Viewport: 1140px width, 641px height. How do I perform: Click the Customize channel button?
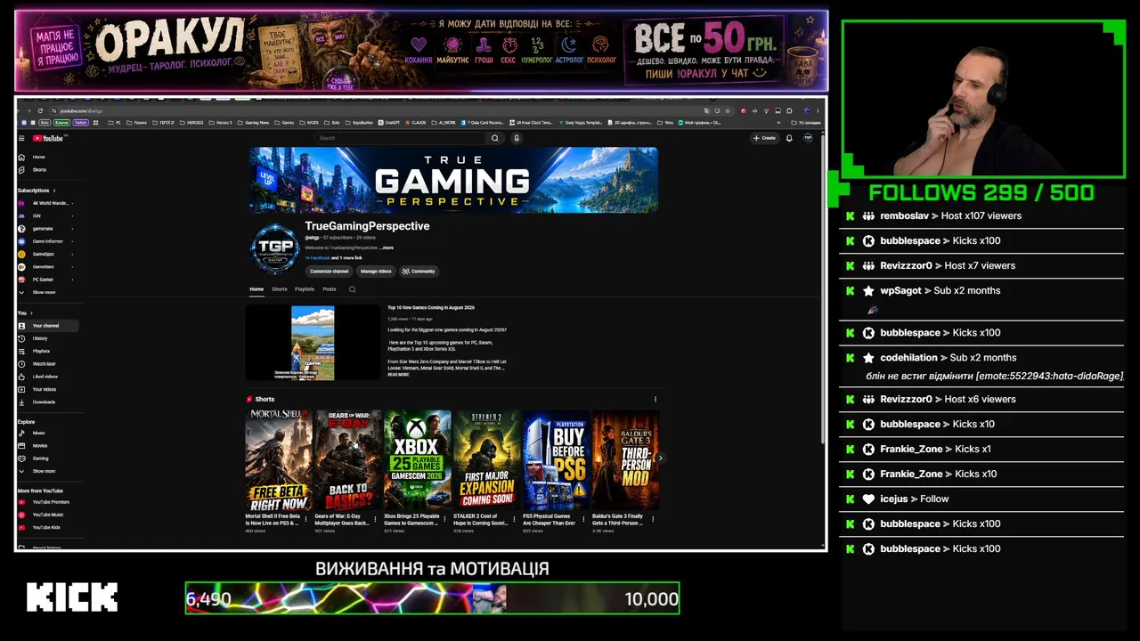click(x=330, y=272)
